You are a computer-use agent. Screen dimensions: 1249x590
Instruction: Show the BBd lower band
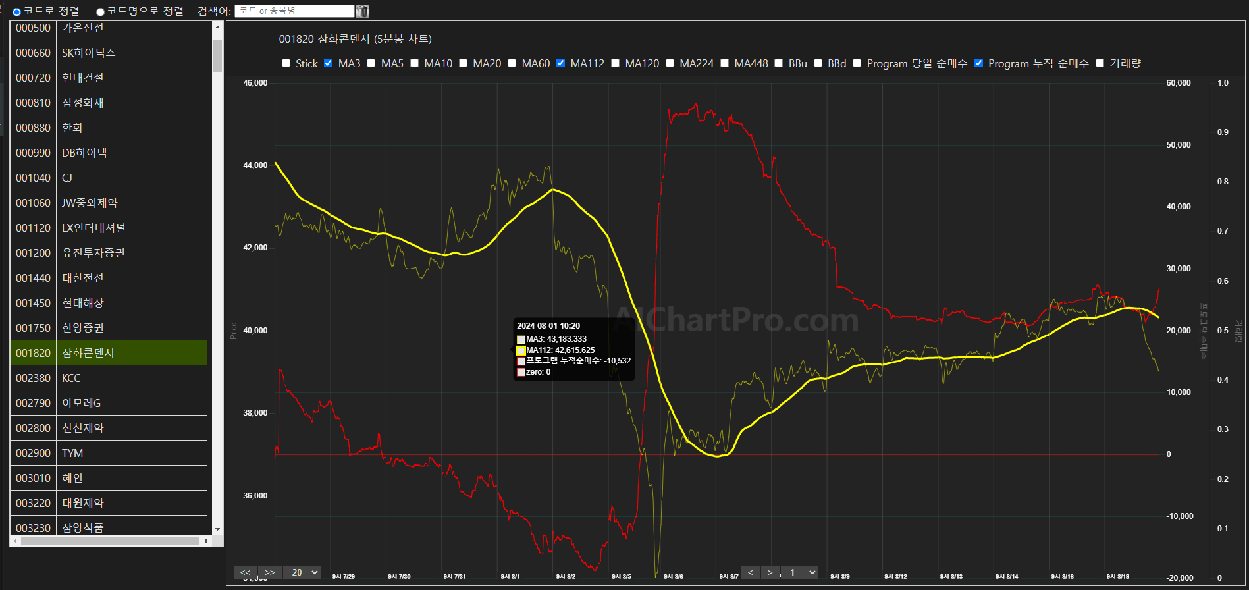[818, 63]
